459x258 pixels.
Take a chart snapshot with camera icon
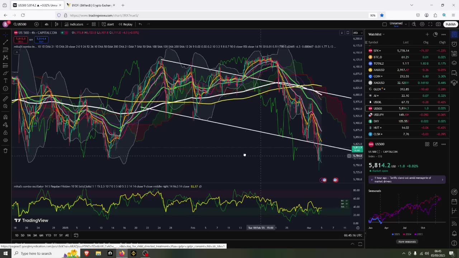point(438,24)
